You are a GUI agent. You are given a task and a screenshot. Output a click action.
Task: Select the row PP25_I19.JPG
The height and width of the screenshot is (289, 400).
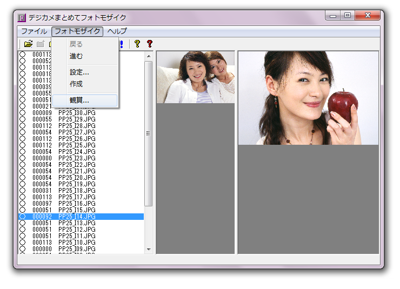(81, 184)
